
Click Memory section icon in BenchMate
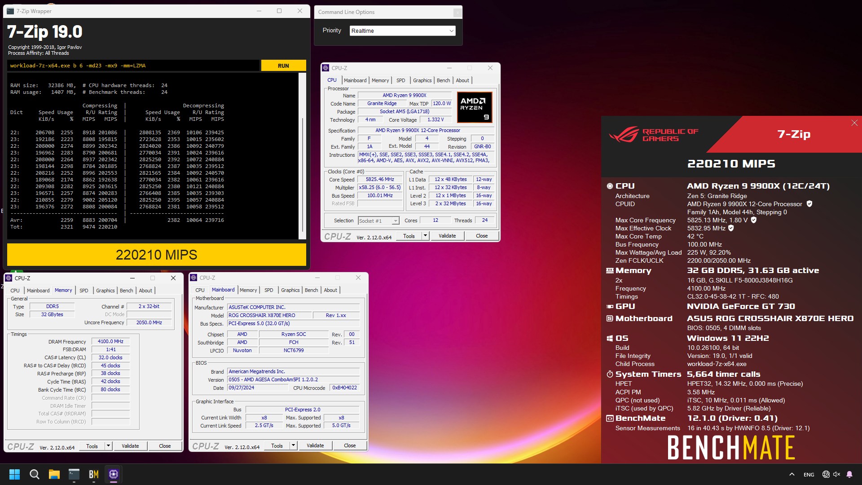[610, 271]
